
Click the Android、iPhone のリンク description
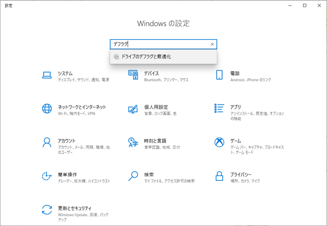coord(251,80)
